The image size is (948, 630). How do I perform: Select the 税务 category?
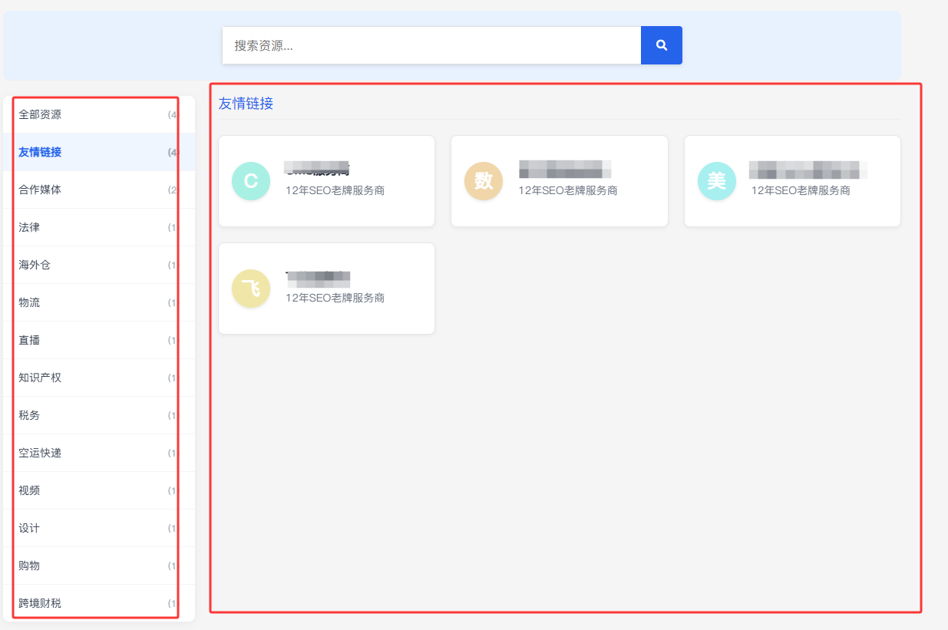(99, 415)
